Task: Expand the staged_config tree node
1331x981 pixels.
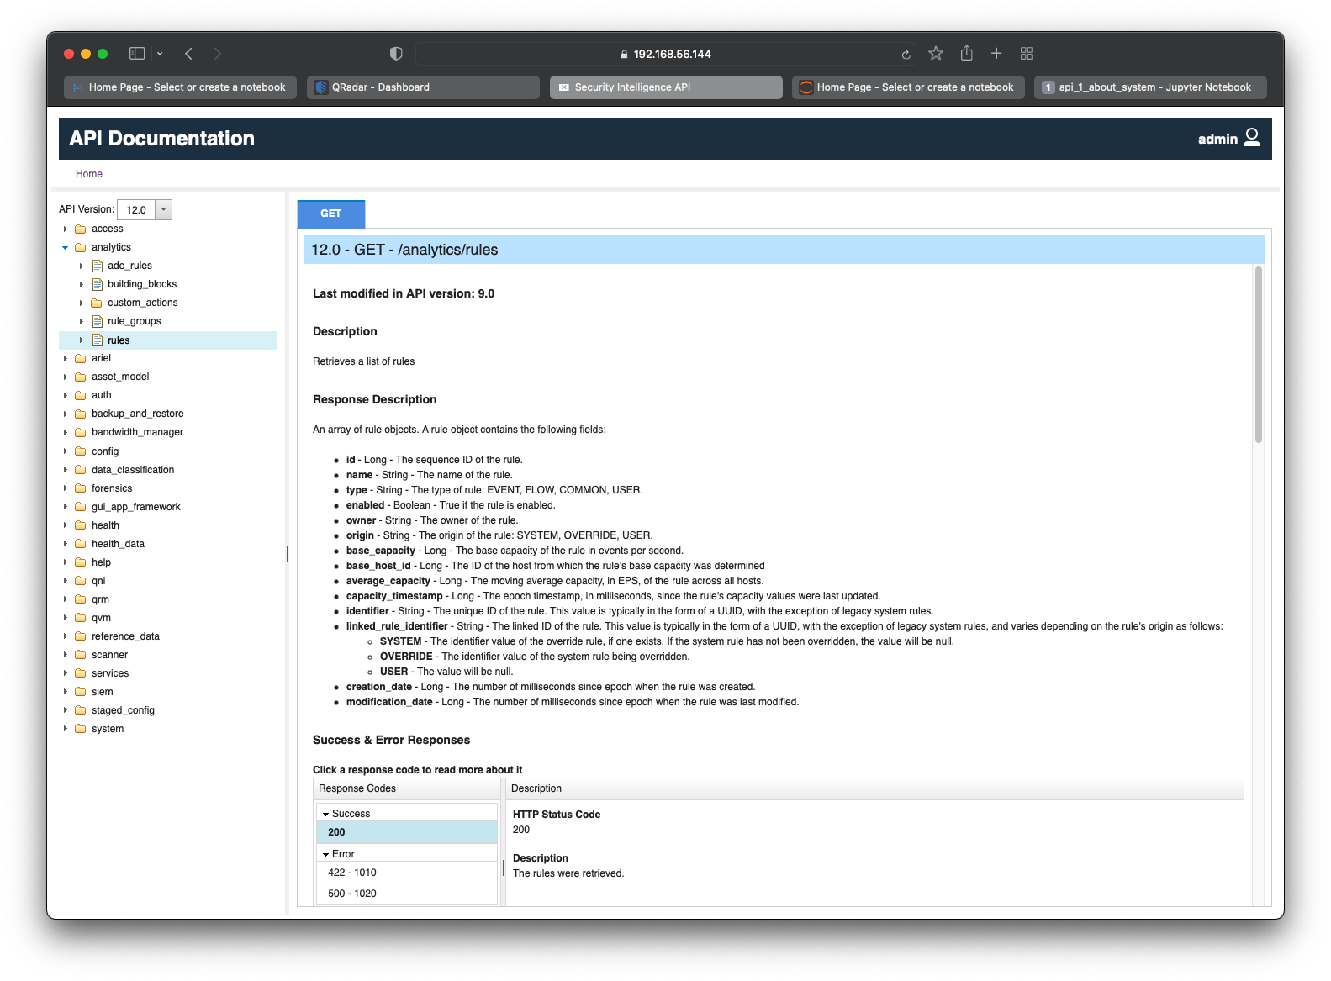Action: click(66, 710)
